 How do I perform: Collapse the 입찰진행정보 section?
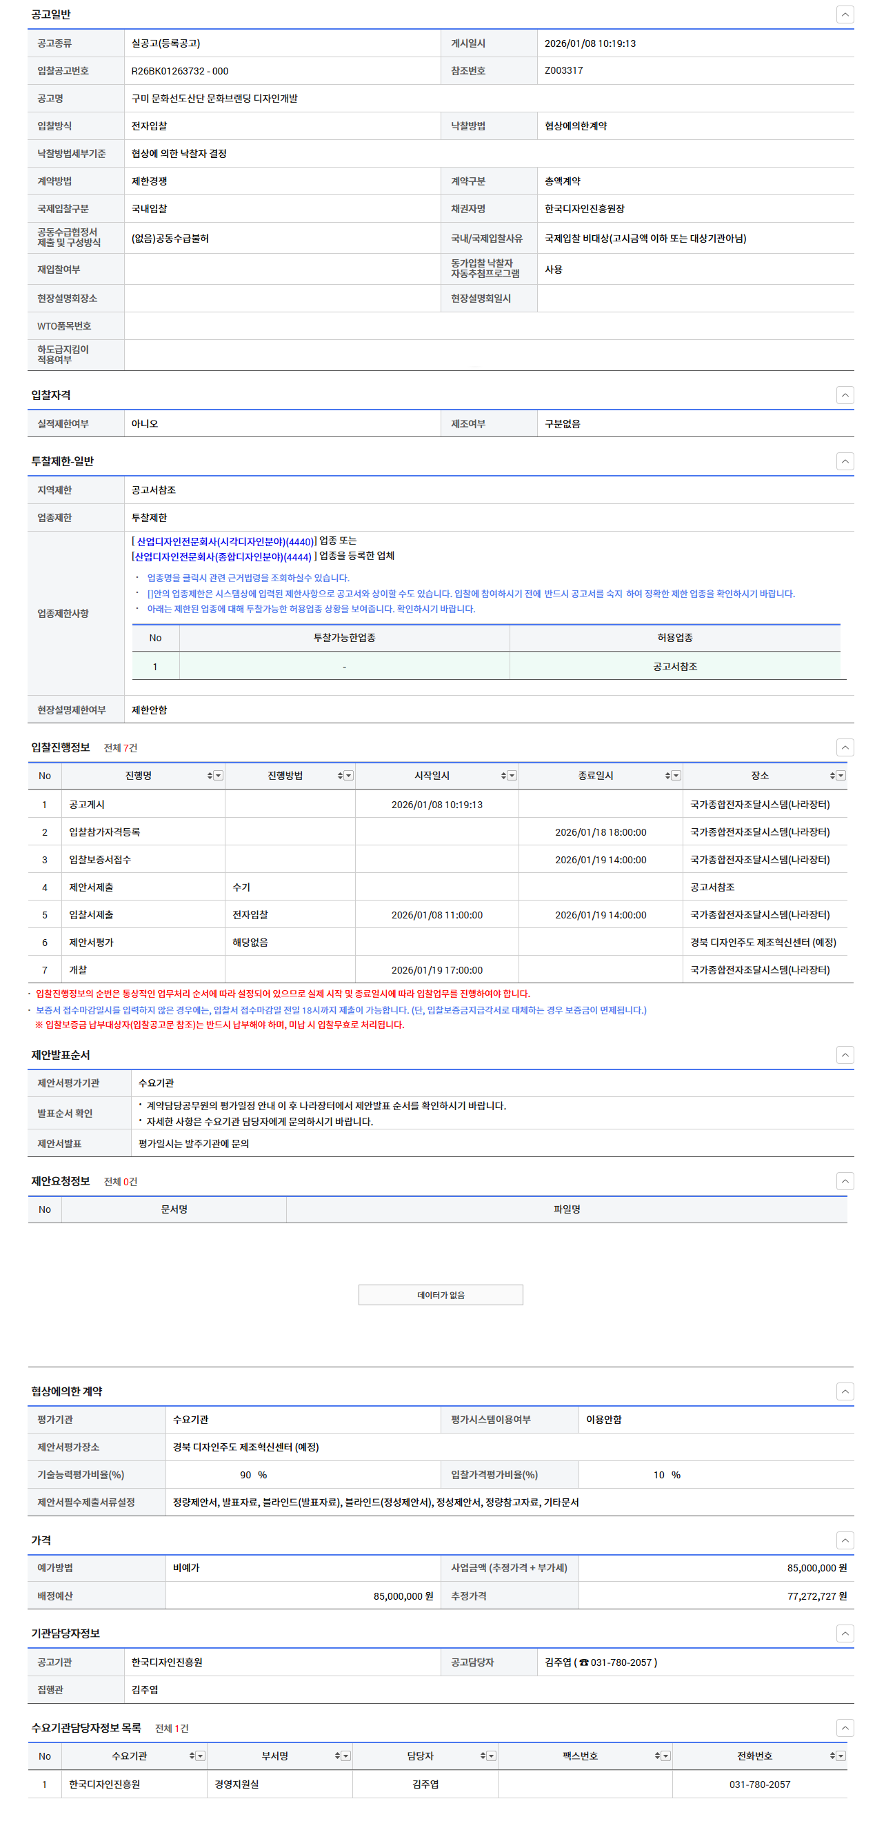tap(845, 747)
